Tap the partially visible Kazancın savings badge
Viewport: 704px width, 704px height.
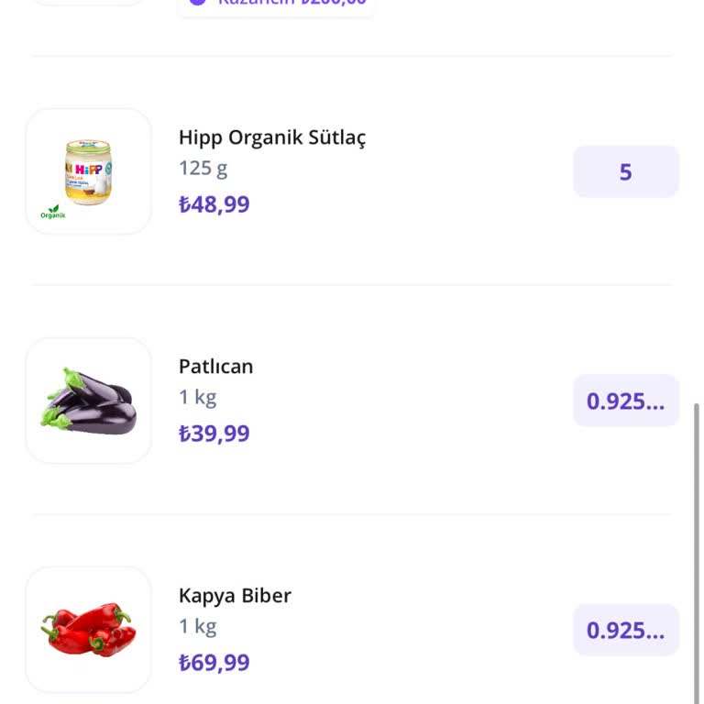[x=276, y=6]
